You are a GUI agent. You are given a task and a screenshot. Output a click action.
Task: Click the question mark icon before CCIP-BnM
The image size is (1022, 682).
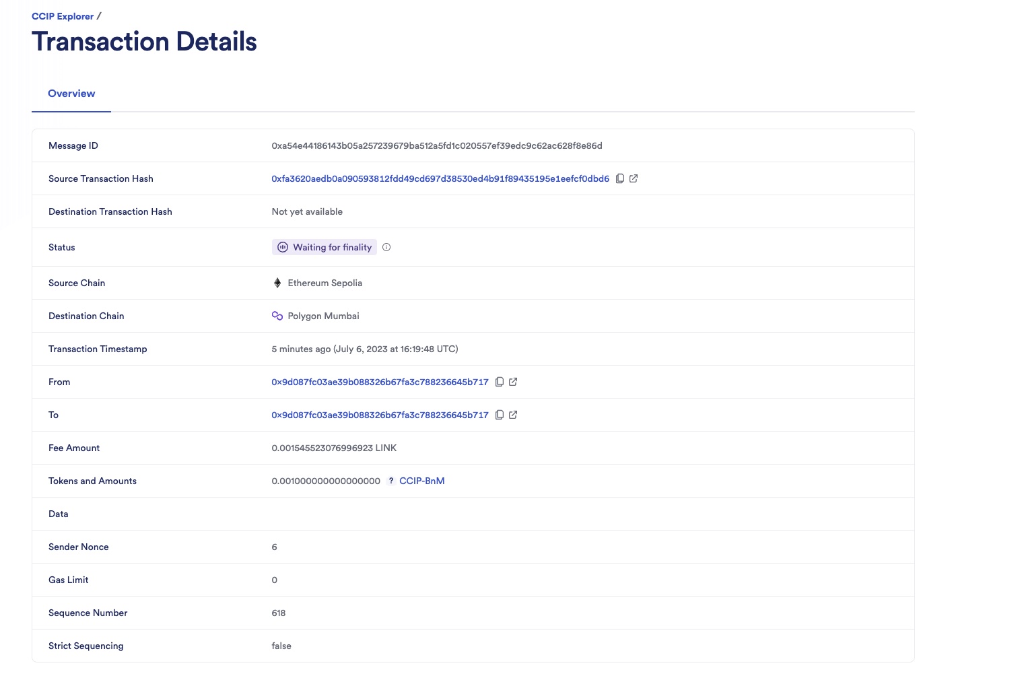[x=391, y=481]
